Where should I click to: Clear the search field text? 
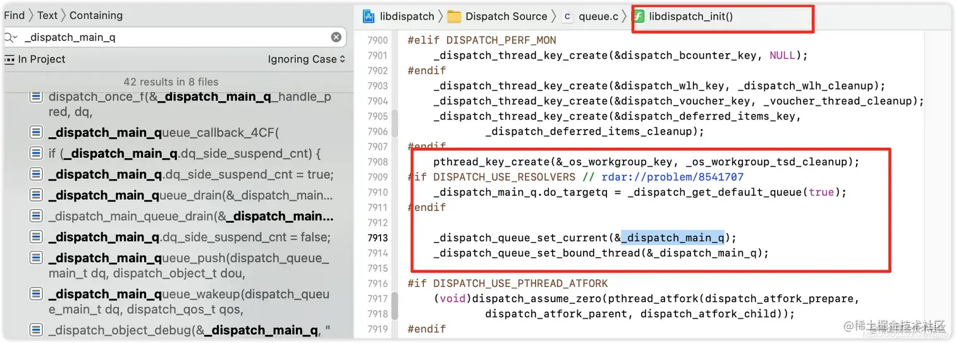[336, 37]
